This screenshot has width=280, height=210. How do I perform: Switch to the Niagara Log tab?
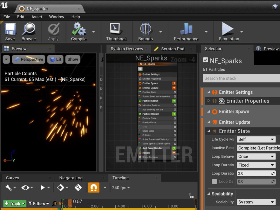(71, 178)
